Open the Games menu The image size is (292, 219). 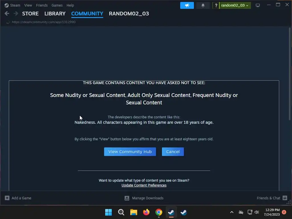[57, 5]
